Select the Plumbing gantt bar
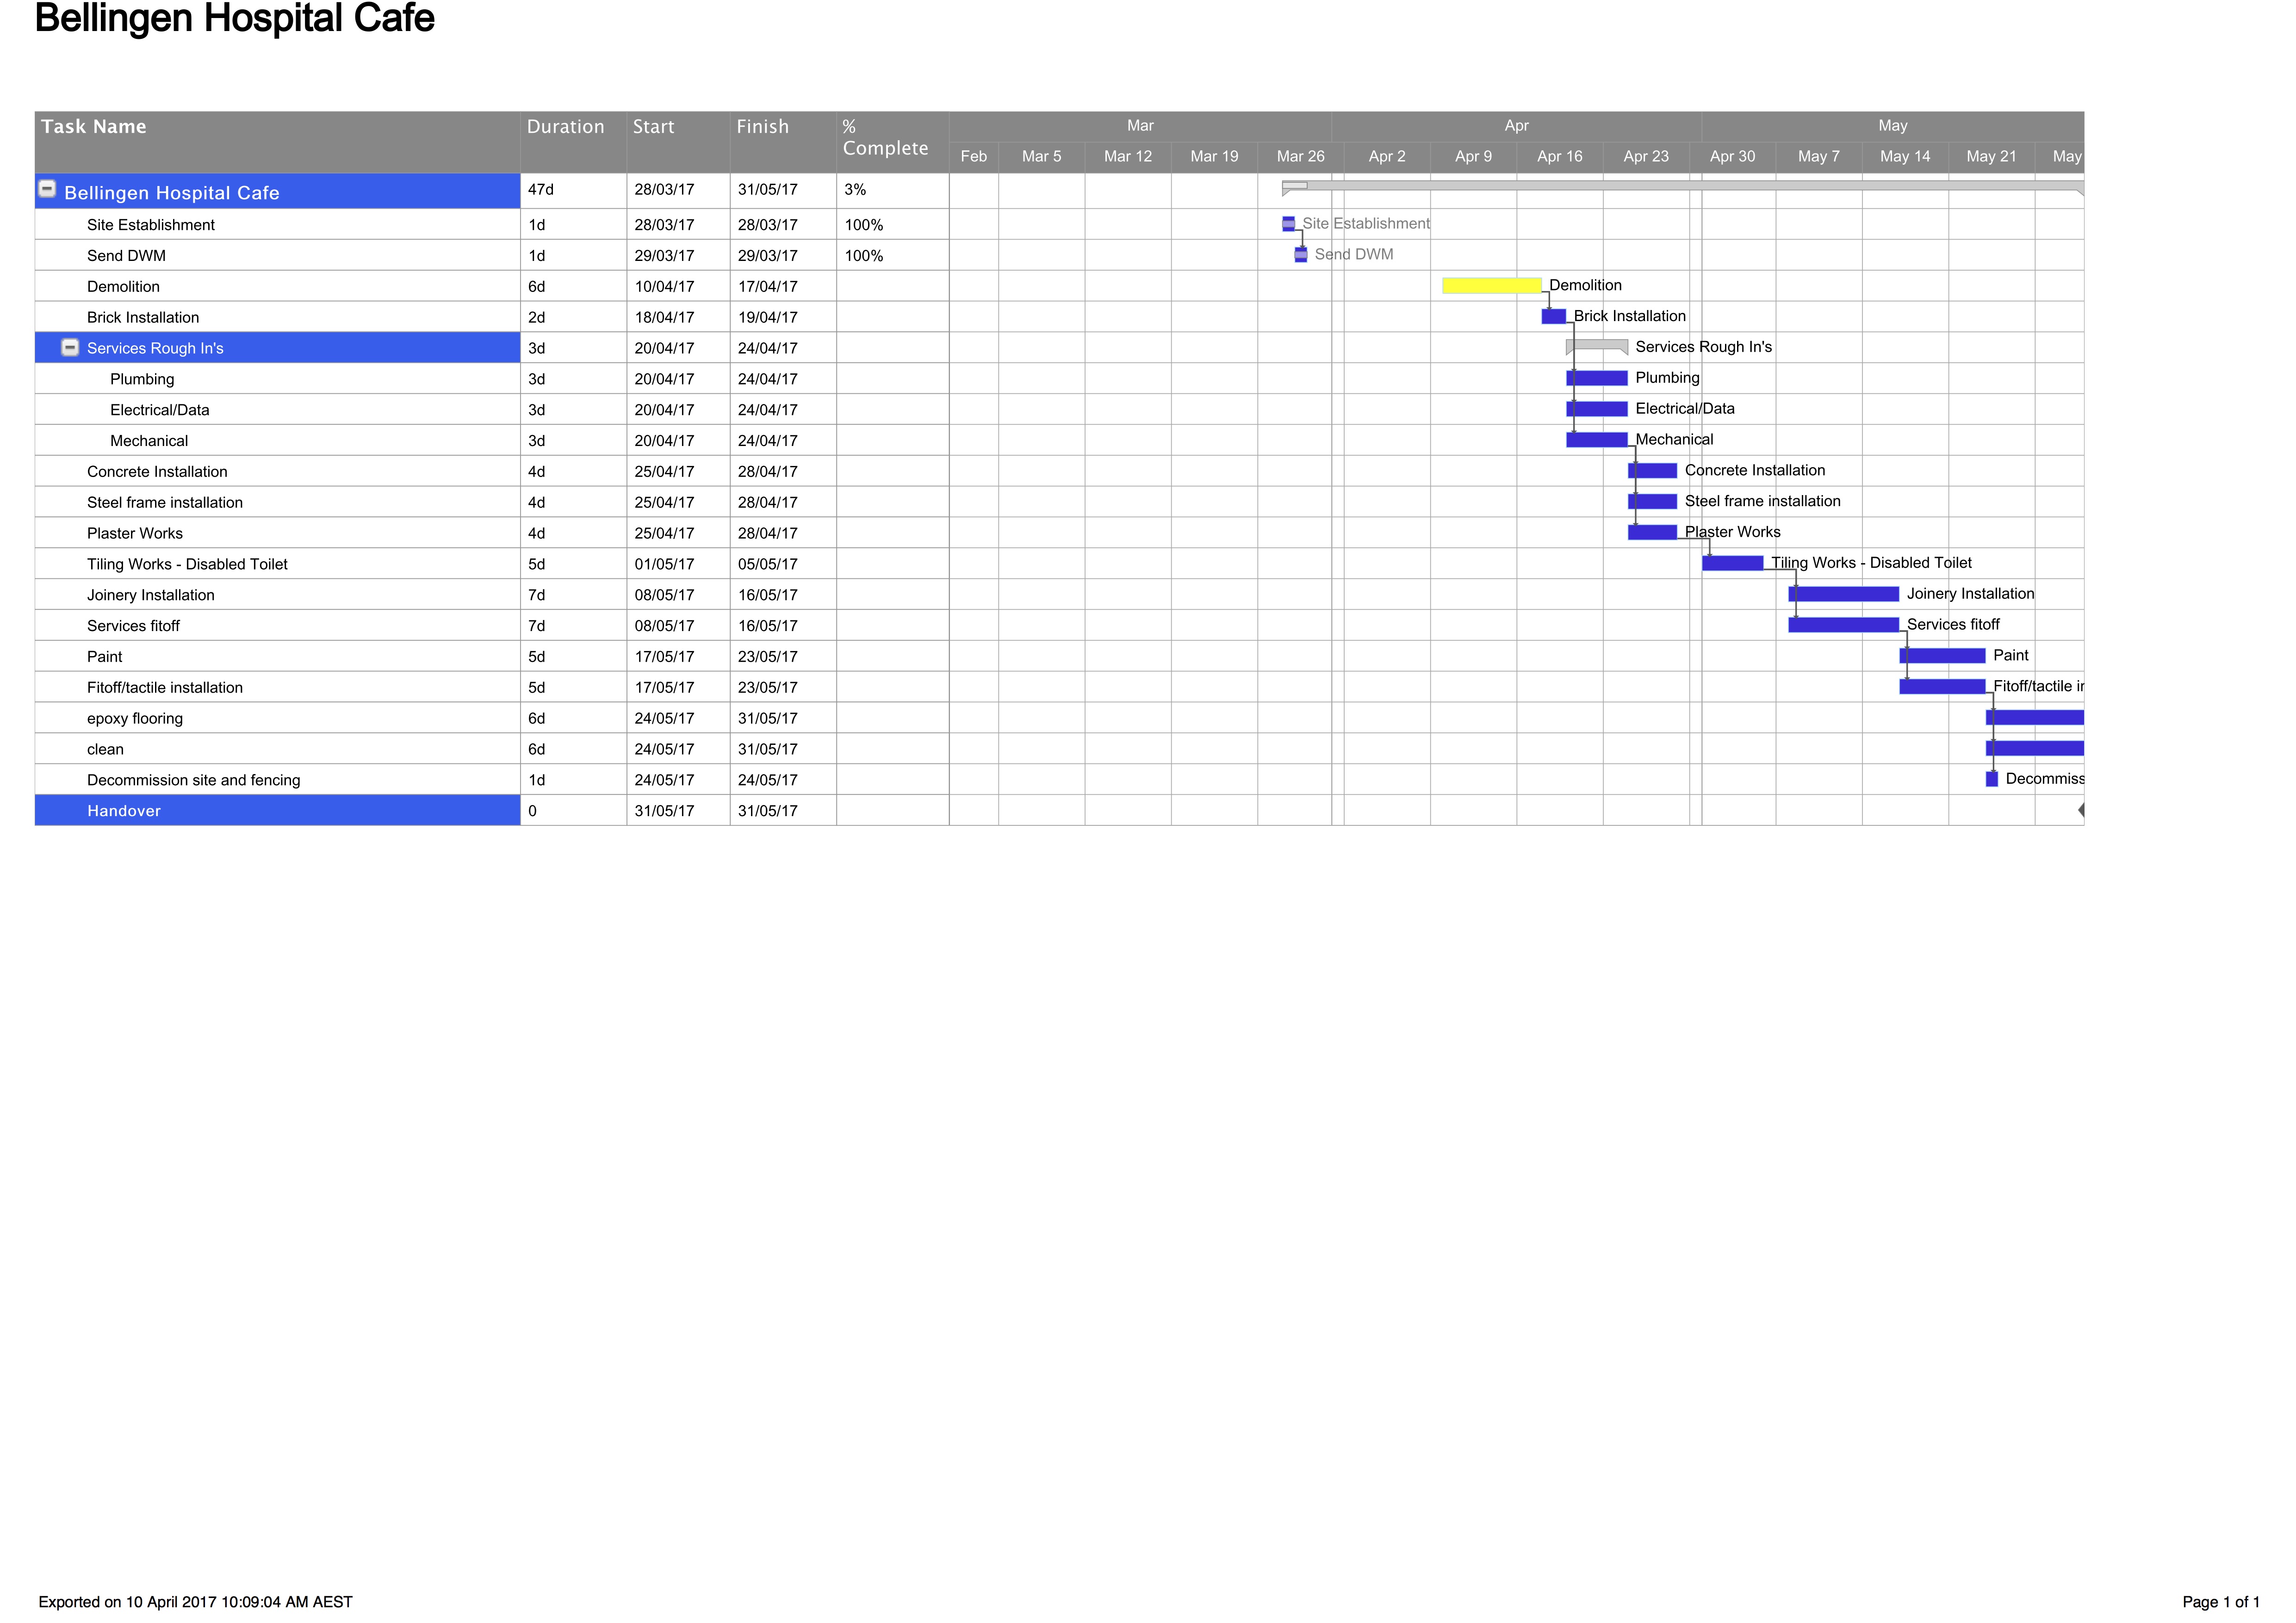 click(x=1597, y=378)
